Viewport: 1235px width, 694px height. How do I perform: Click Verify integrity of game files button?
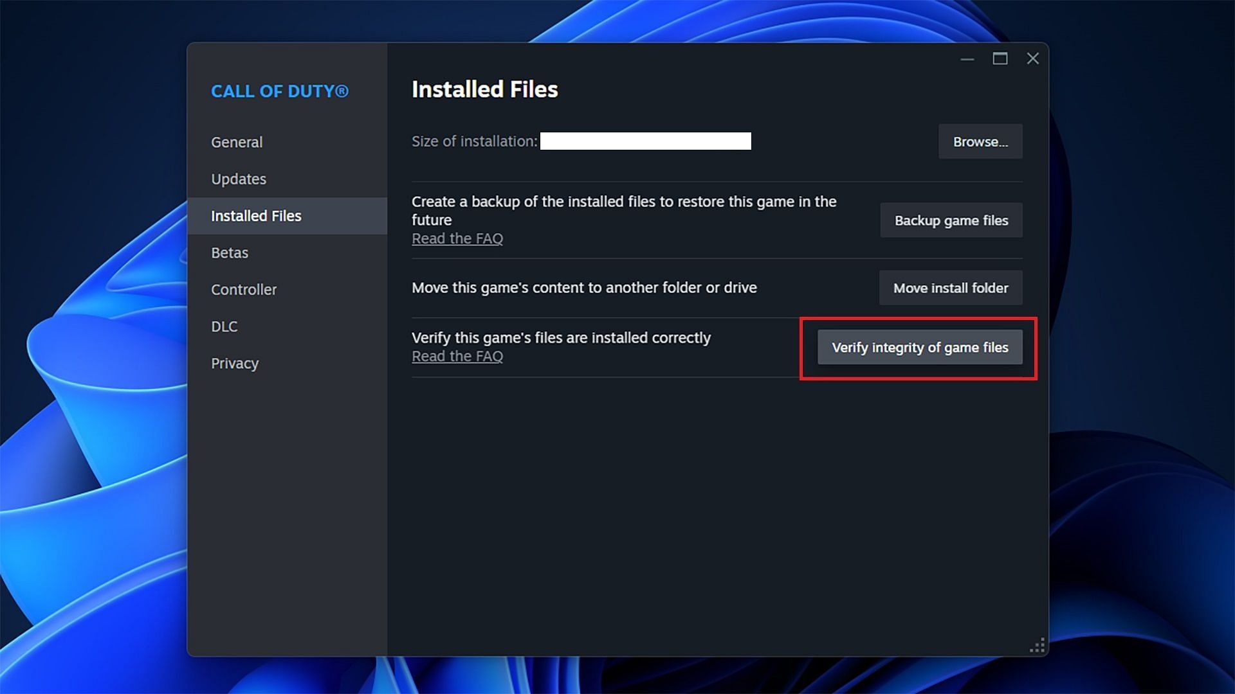click(919, 346)
